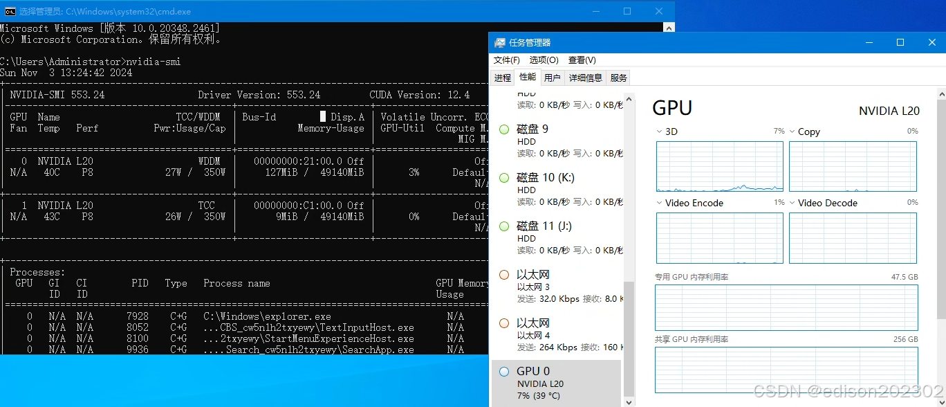Screen dimensions: 946x407
Task: Click the cmd.exe title bar icon
Action: click(10, 11)
